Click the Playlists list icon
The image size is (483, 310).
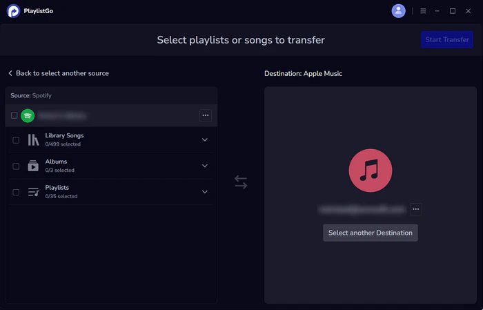(x=33, y=192)
